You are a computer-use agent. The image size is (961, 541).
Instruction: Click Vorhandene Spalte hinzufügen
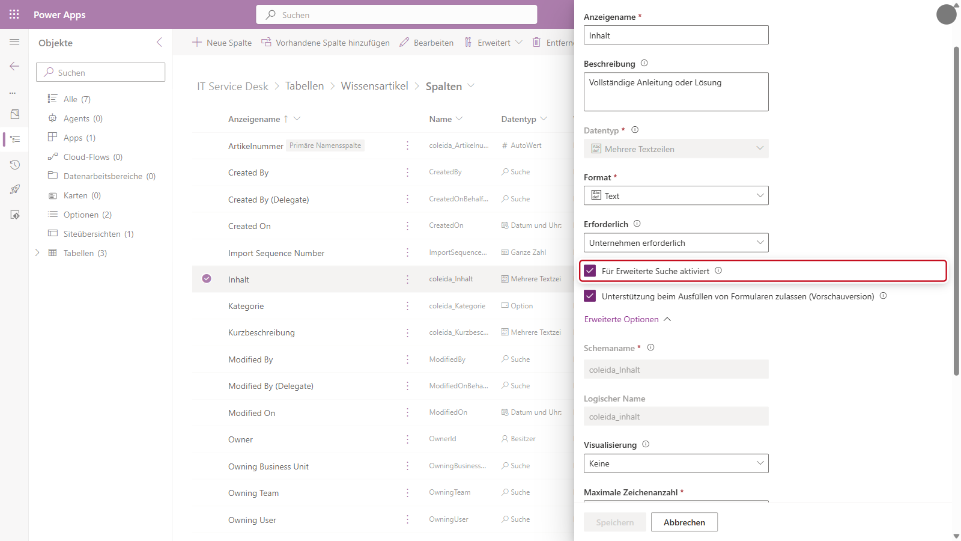(x=325, y=43)
